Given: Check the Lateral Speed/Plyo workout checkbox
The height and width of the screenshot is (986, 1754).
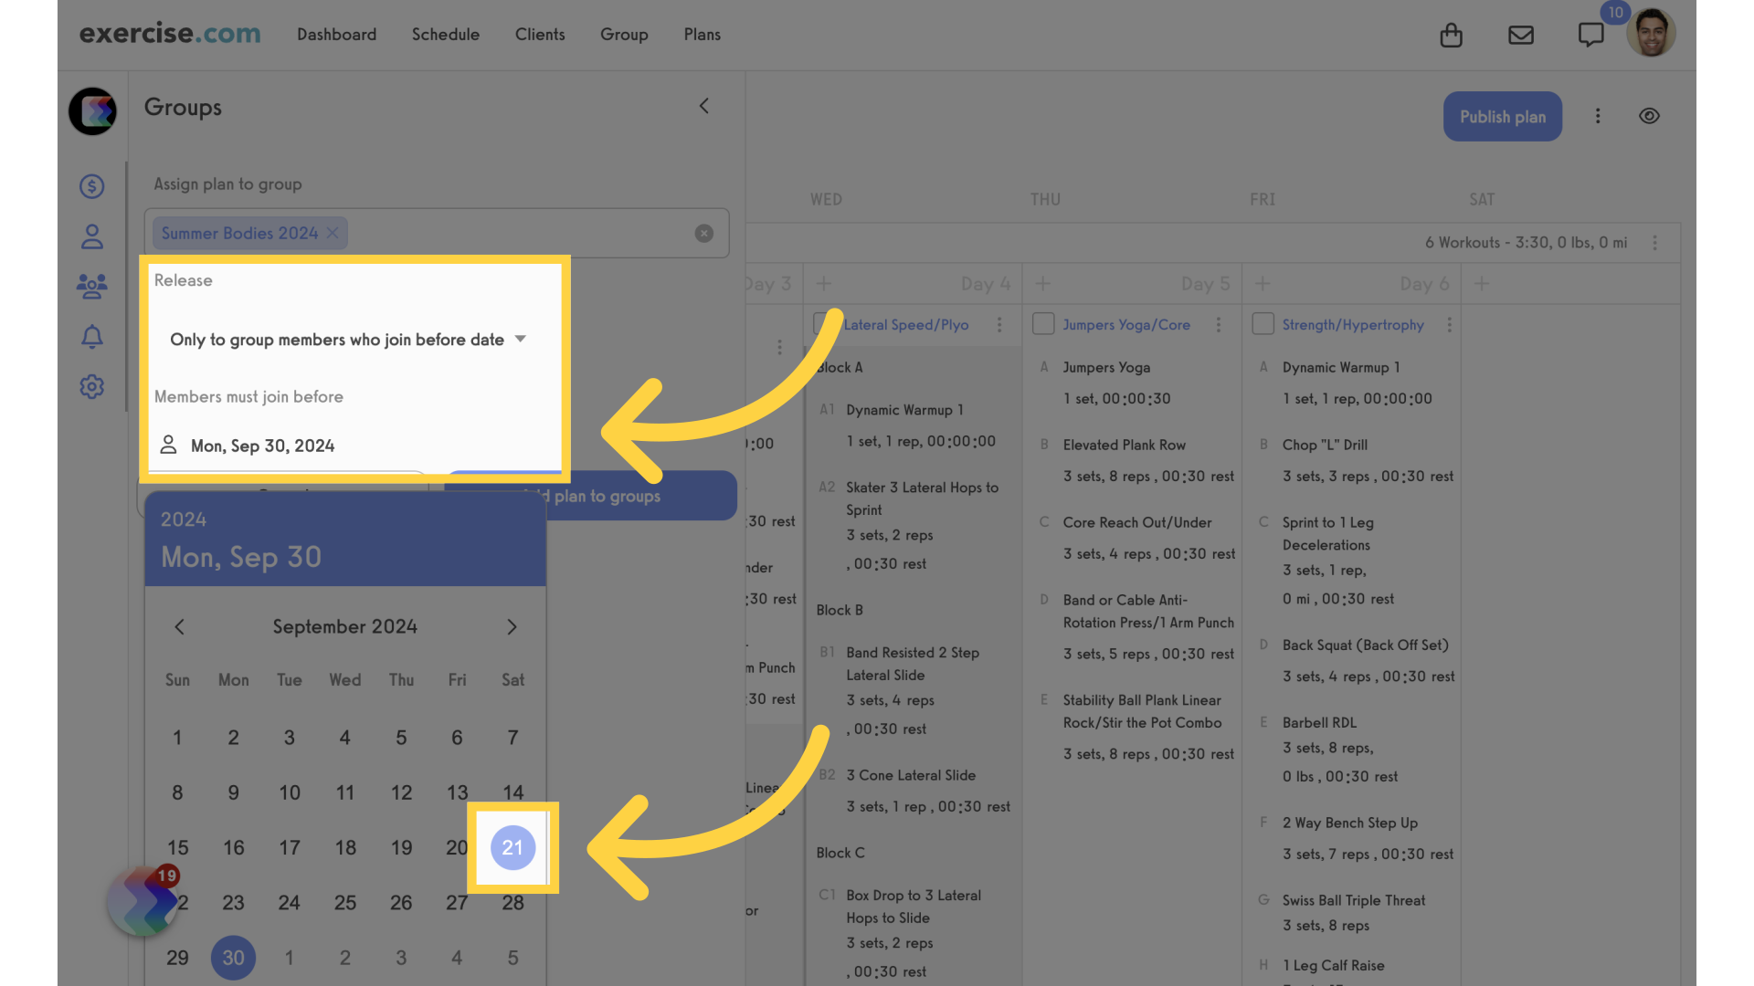Looking at the screenshot, I should point(824,324).
